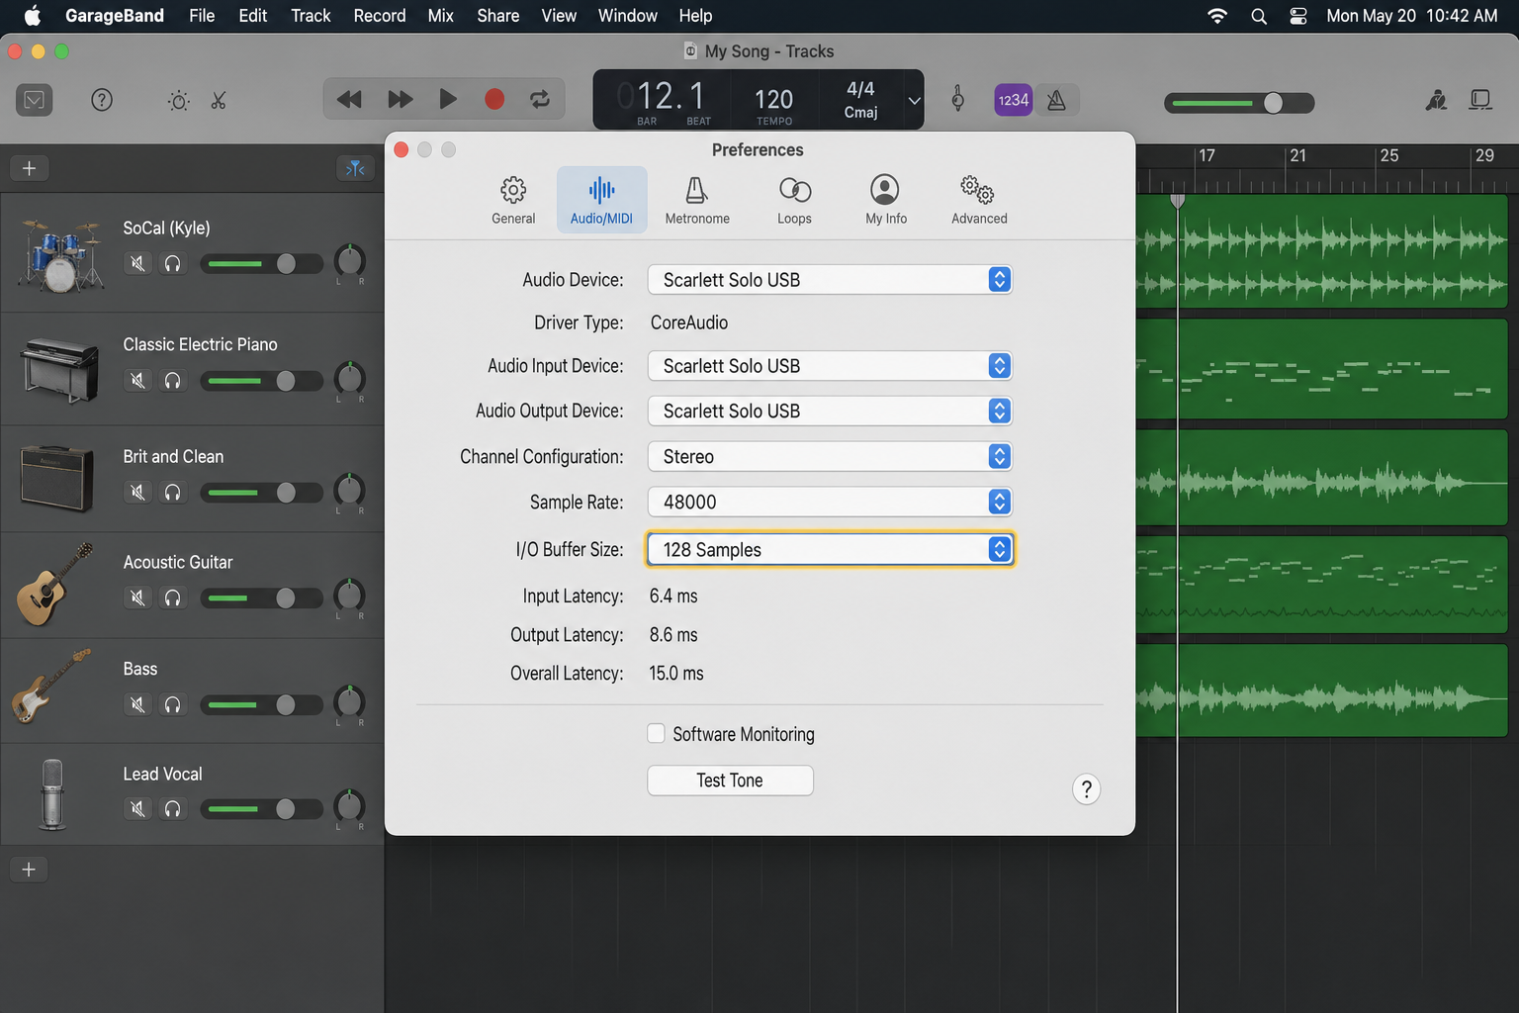Start playback with the Play button

pos(448,99)
